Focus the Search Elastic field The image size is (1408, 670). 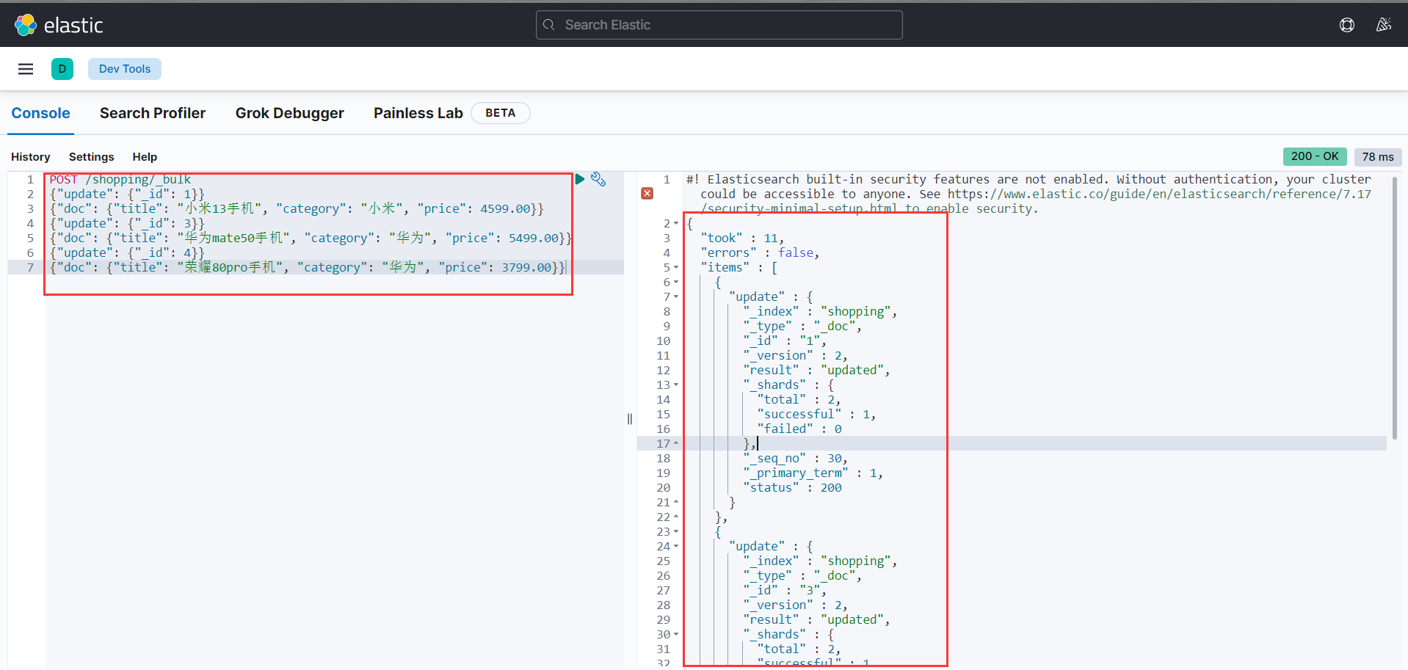(719, 25)
